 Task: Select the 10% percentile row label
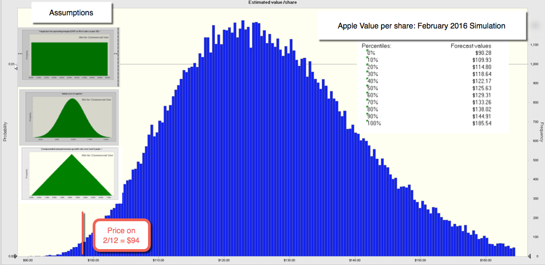(x=373, y=60)
